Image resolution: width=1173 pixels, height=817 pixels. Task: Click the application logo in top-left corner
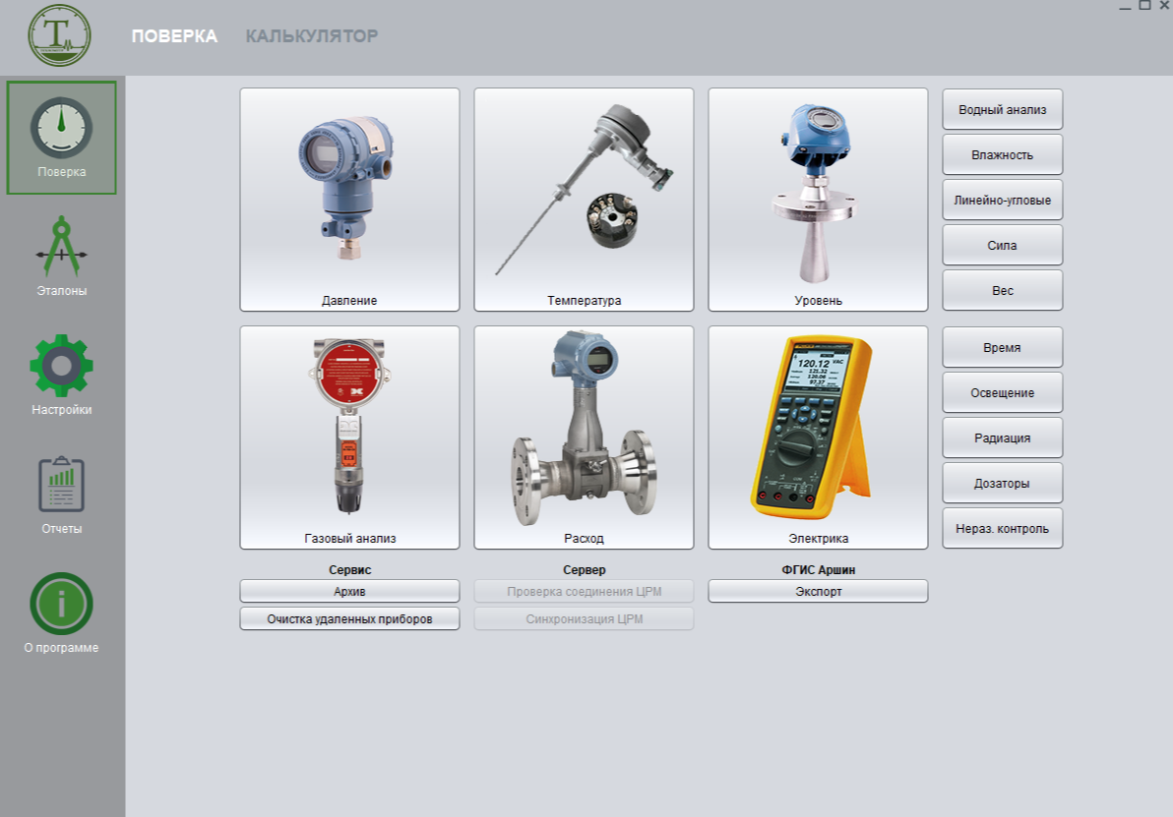[59, 34]
